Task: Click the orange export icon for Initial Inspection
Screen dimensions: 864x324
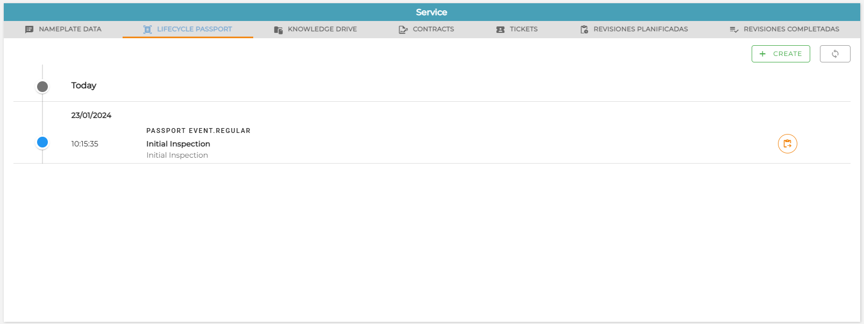Action: [788, 144]
